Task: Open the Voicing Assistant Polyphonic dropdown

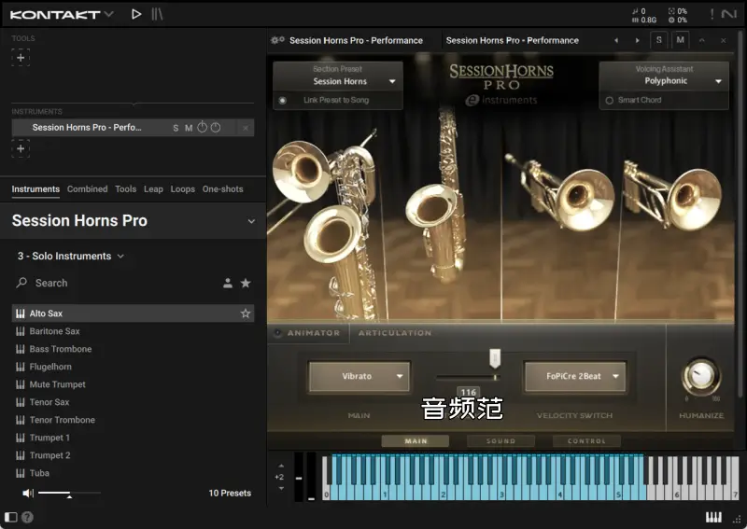Action: (664, 76)
